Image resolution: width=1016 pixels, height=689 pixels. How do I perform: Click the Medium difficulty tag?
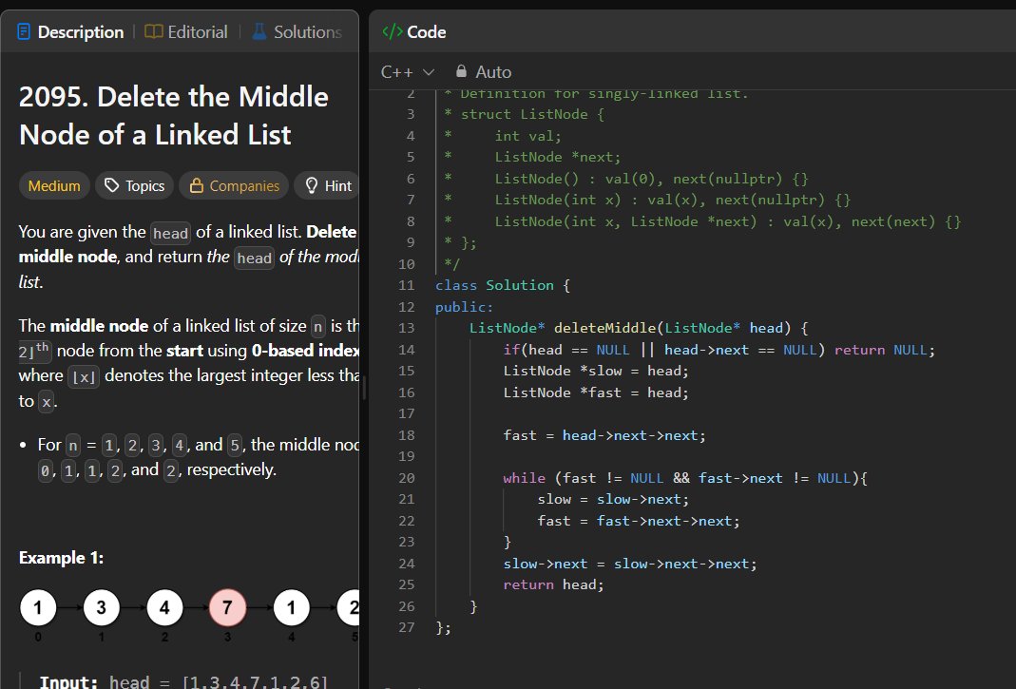[x=54, y=186]
